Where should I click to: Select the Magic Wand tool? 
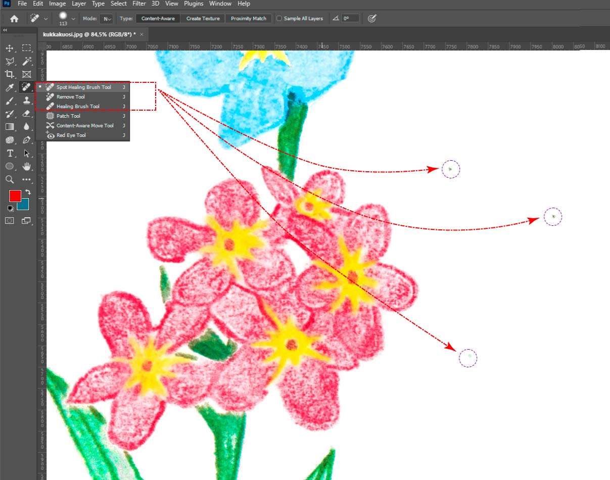(x=27, y=61)
